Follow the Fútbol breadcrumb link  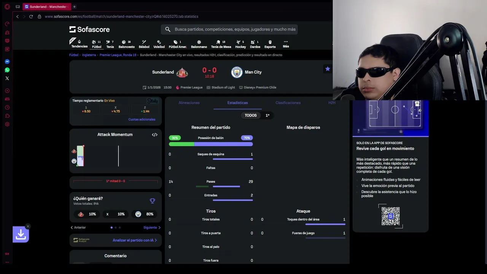(74, 55)
